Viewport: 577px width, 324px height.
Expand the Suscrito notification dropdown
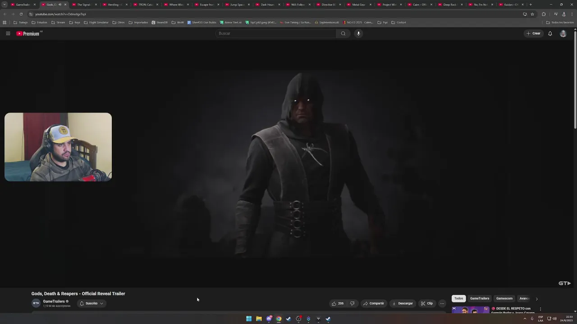pos(101,303)
